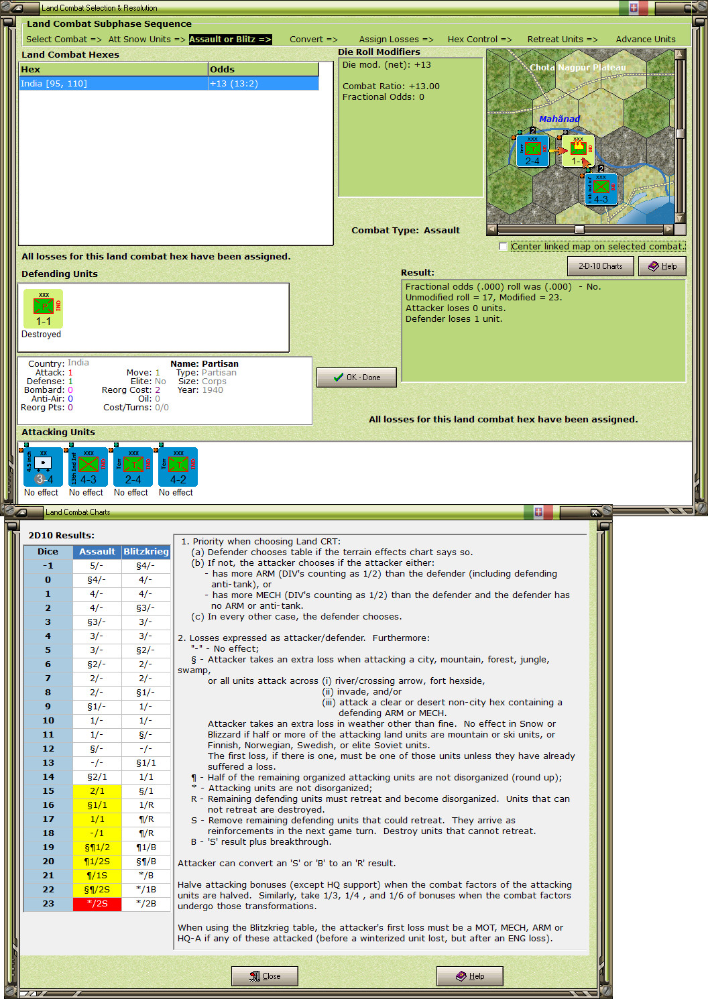Click the +13 (13:2) odds cell
Image resolution: width=708 pixels, height=999 pixels.
(263, 84)
